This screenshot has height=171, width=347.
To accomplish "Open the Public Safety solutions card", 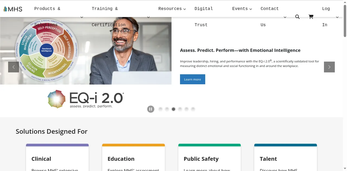I will pyautogui.click(x=210, y=157).
